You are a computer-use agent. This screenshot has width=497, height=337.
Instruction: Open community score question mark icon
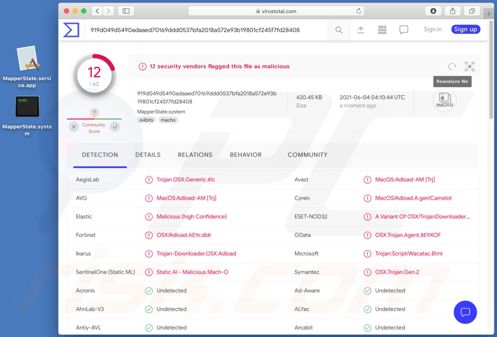(94, 112)
